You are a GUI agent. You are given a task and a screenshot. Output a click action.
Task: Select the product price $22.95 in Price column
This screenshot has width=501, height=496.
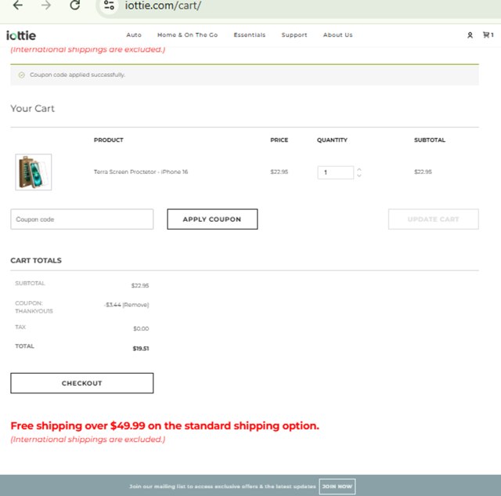(x=279, y=172)
